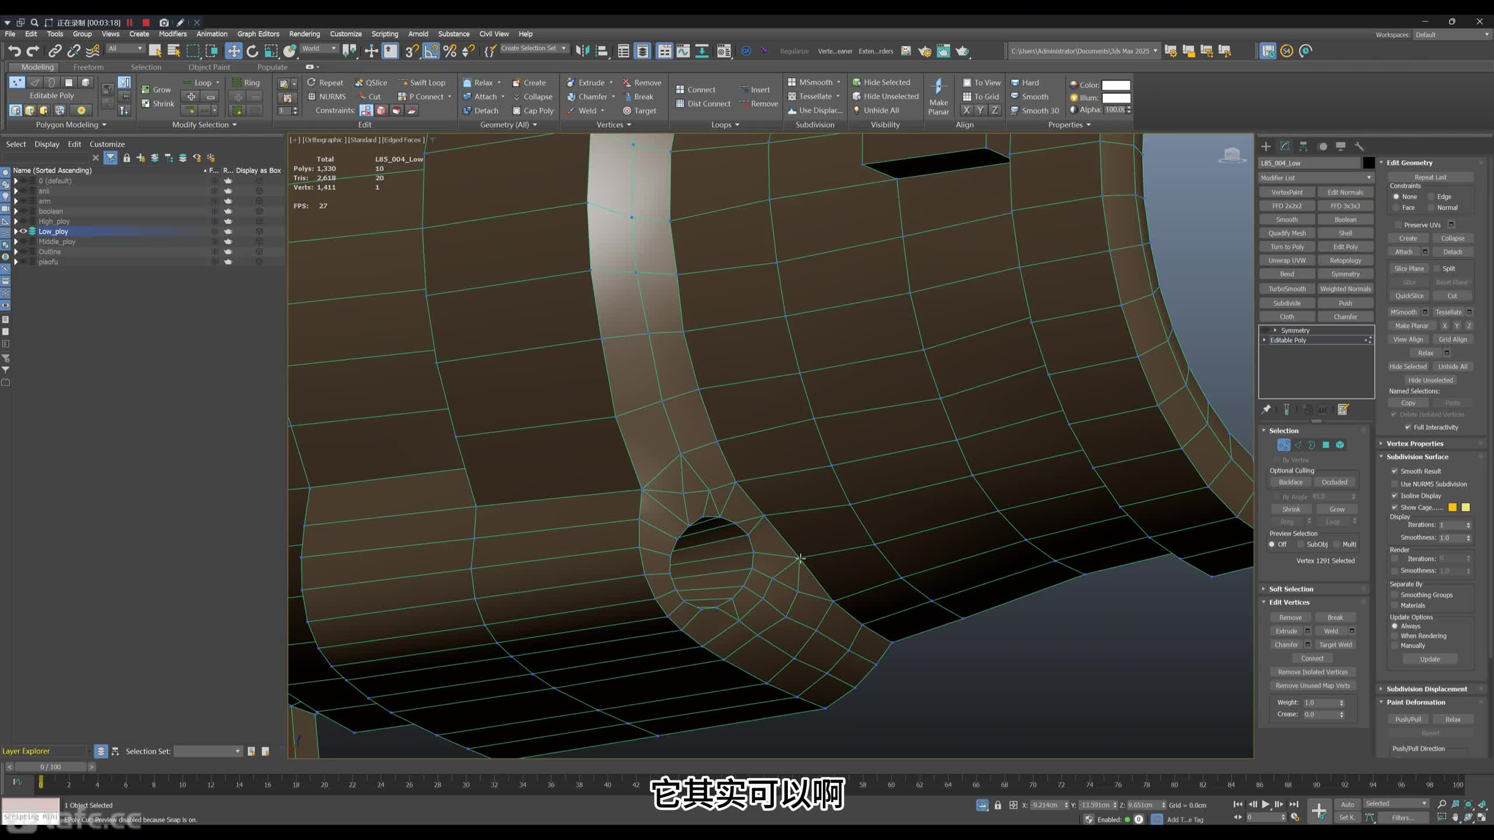Image resolution: width=1494 pixels, height=840 pixels.
Task: Open the Modify command panel tab
Action: click(1284, 146)
